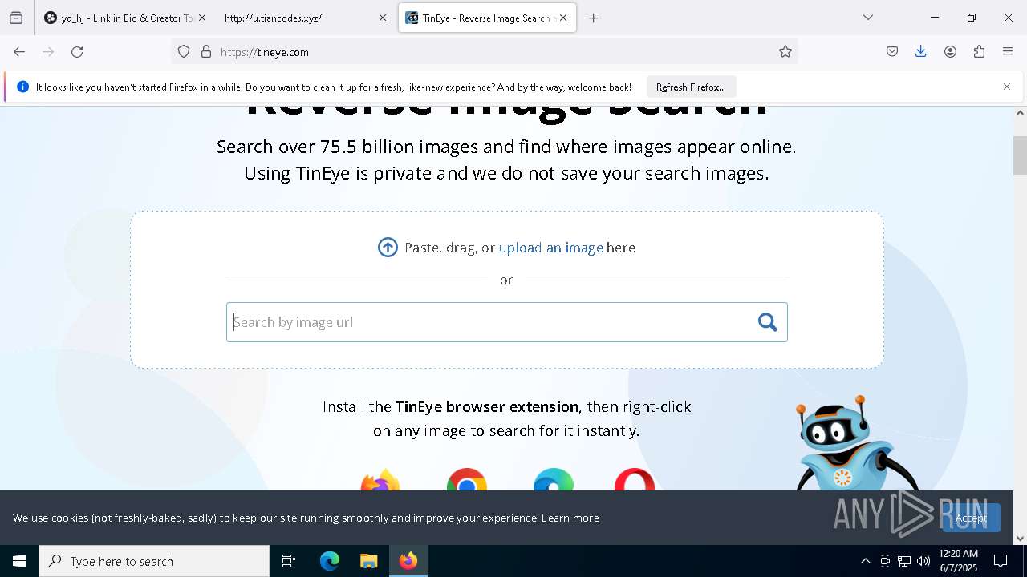Open the Windows Start menu

pyautogui.click(x=19, y=561)
